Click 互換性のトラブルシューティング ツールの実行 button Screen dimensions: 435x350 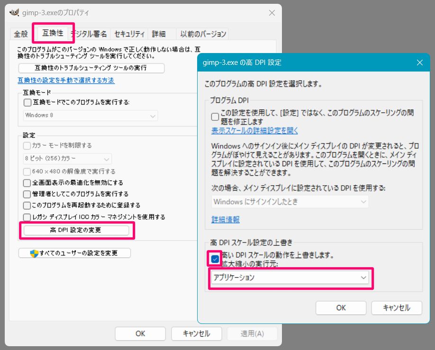[91, 68]
